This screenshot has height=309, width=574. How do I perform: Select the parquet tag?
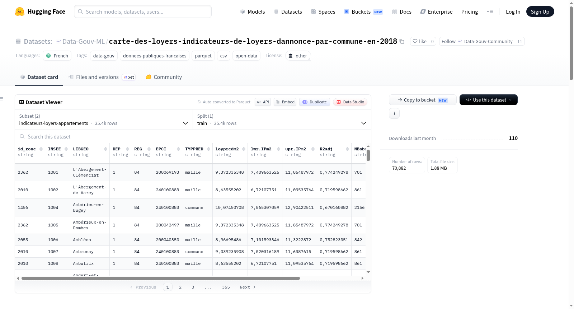tap(203, 56)
